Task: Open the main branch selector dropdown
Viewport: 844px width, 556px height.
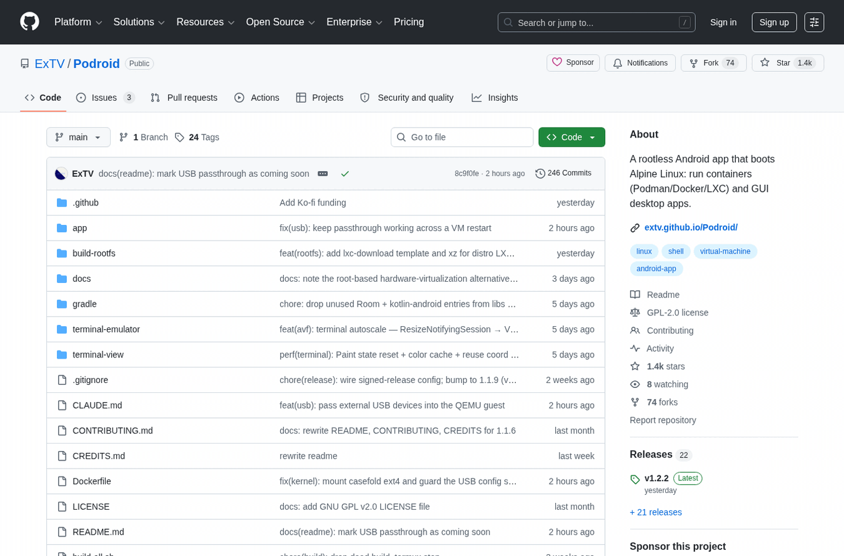Action: coord(78,137)
